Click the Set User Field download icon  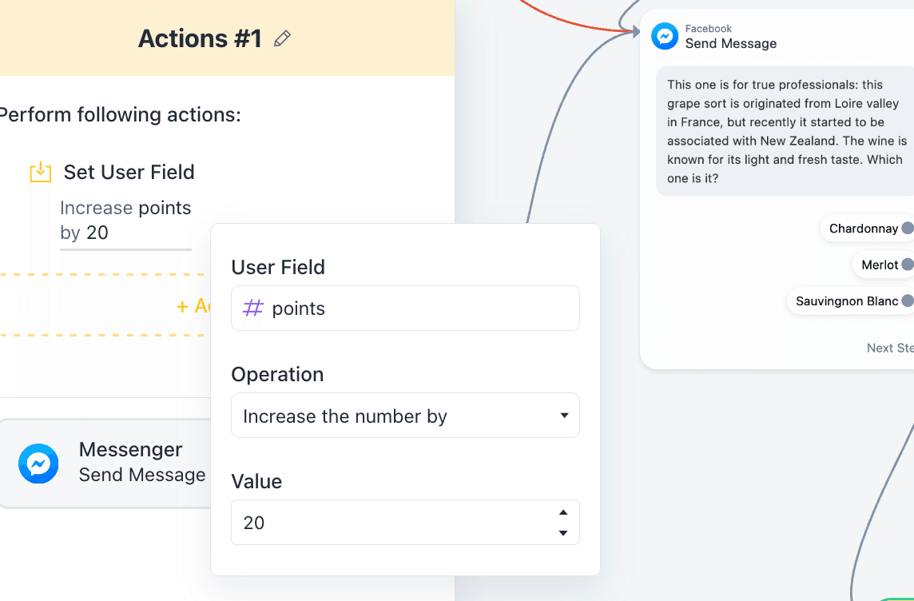tap(40, 172)
